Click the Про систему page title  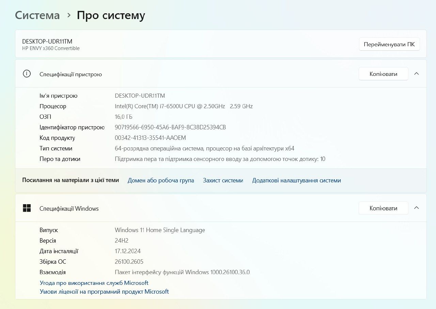pyautogui.click(x=111, y=15)
